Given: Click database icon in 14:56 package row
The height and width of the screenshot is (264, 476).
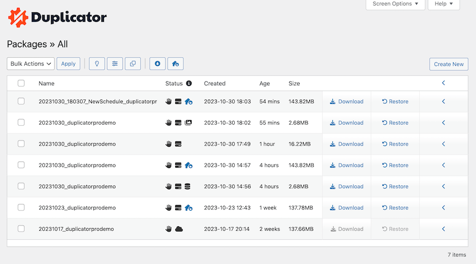Looking at the screenshot, I should point(188,186).
